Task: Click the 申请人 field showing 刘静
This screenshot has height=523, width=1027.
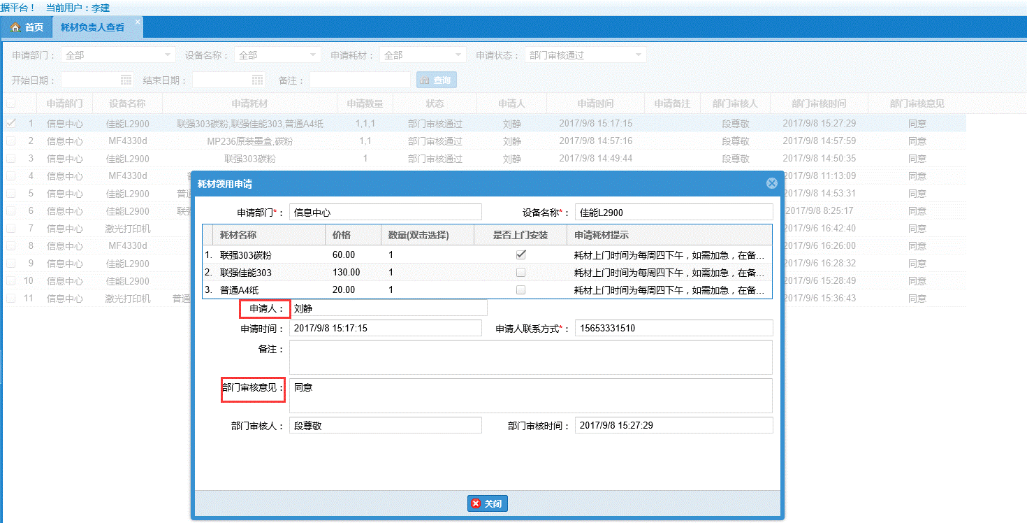Action: tap(388, 308)
